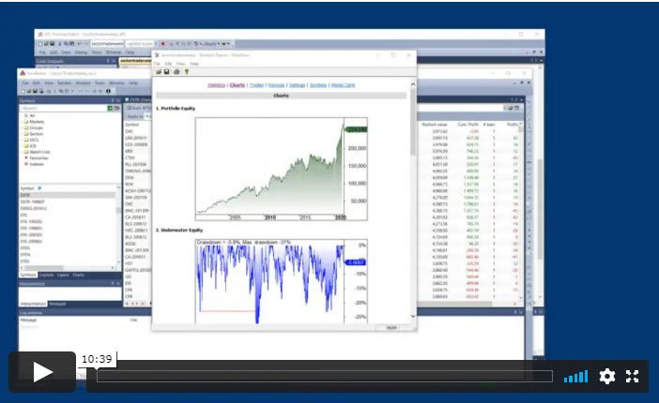Click the New file icon in the AmiBroker toolbar
659x403 pixels.
pos(23,91)
